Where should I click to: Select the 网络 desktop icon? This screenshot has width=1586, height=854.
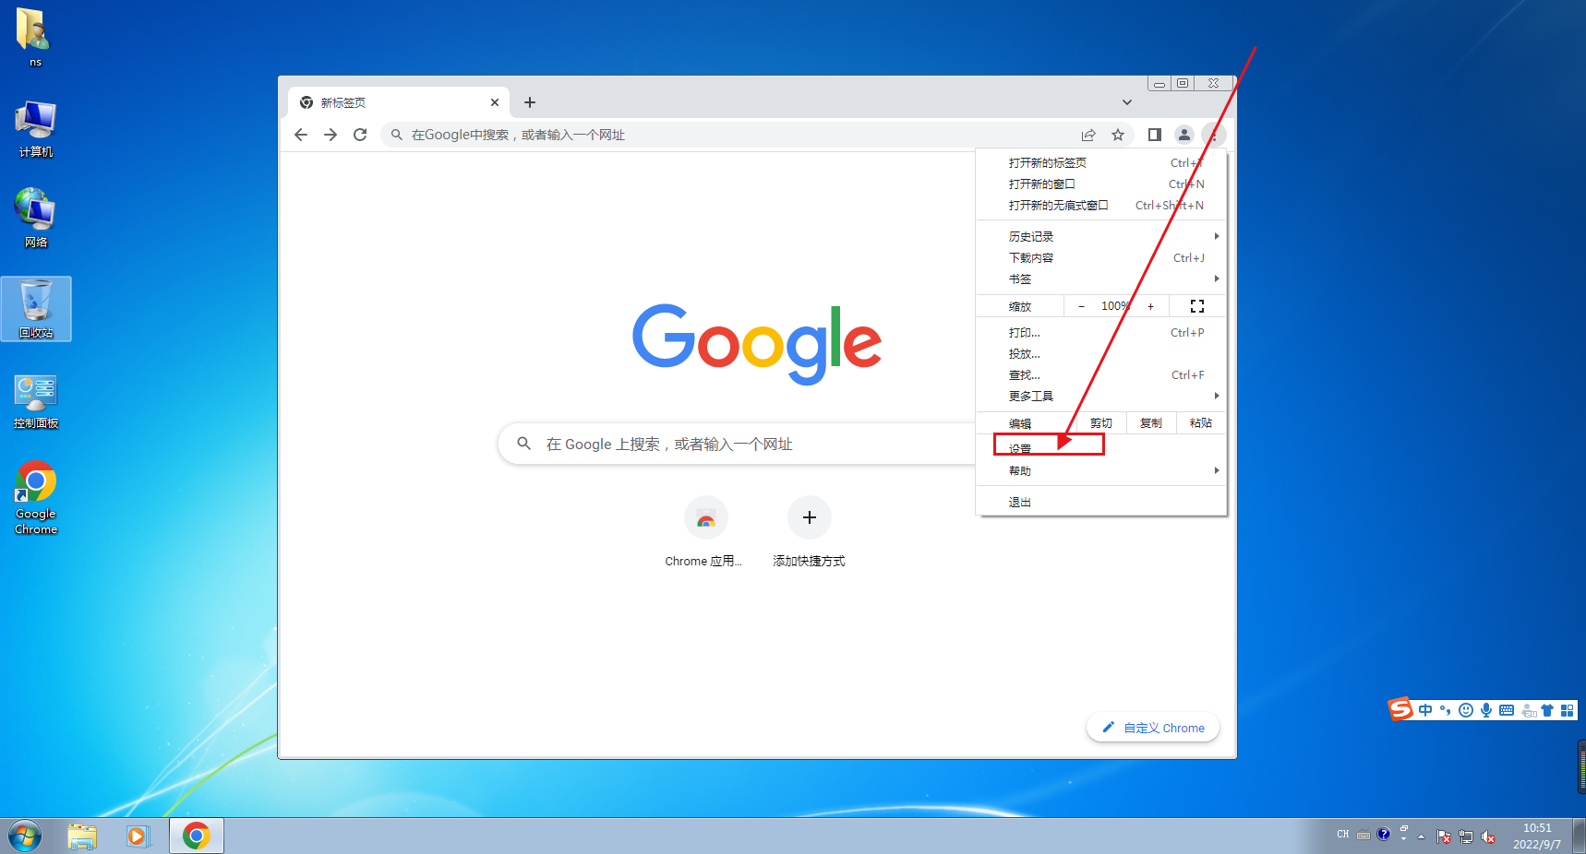pos(36,219)
